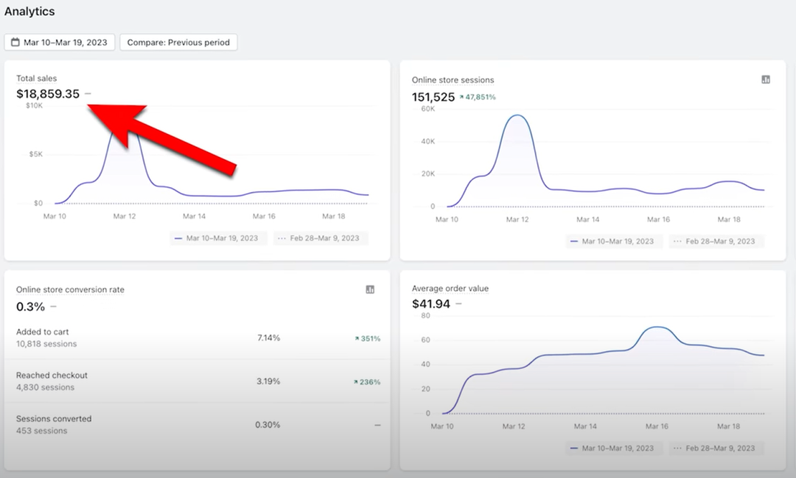Toggle Mar 10–Mar 19 legend in Average order value chart

613,448
